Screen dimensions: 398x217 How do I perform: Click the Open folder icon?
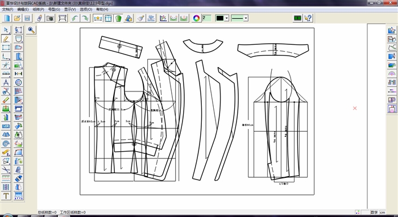[17, 18]
